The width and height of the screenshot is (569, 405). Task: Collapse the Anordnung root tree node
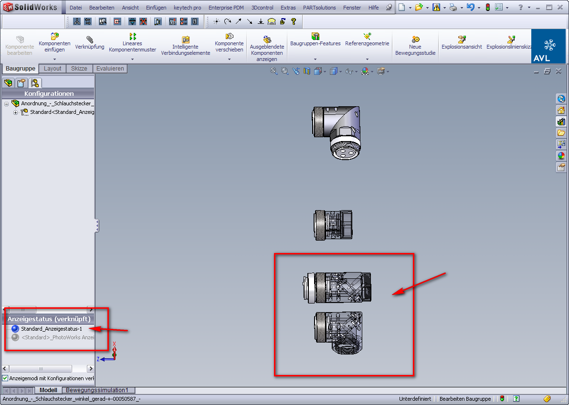(6, 103)
